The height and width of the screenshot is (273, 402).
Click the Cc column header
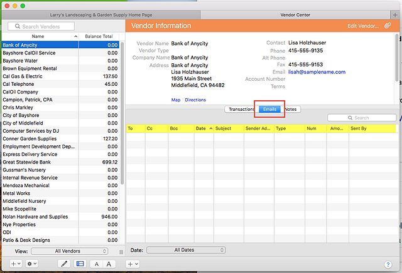tap(156, 128)
